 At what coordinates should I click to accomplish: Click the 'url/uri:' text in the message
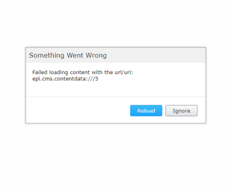124,72
